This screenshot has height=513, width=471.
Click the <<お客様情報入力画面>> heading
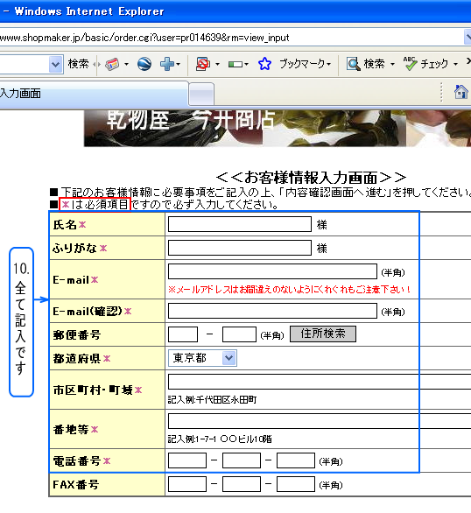[311, 178]
